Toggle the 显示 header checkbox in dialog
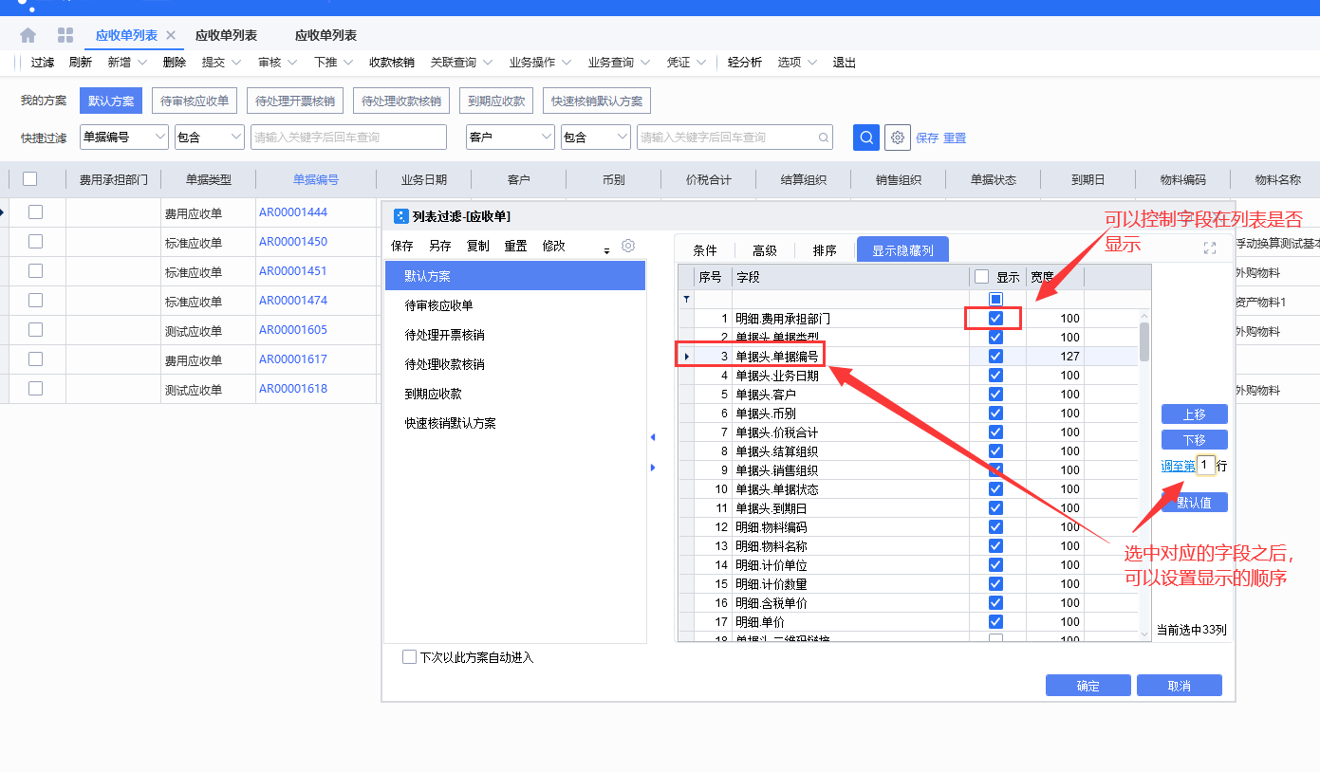 point(982,277)
